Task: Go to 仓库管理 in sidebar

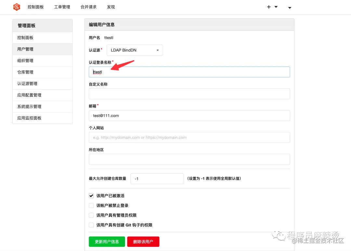Action: click(x=43, y=72)
